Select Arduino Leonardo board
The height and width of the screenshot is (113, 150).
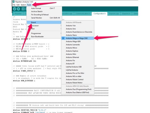point(78,45)
